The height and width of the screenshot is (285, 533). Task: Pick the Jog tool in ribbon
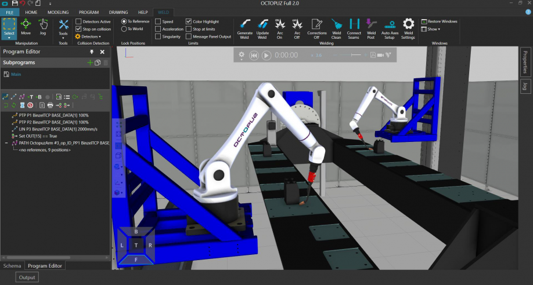point(43,27)
